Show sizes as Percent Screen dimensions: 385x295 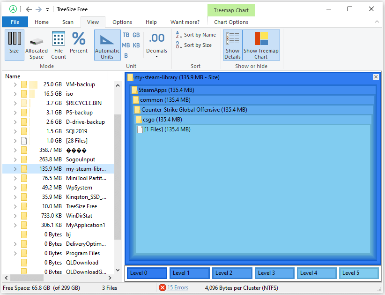pyautogui.click(x=79, y=45)
